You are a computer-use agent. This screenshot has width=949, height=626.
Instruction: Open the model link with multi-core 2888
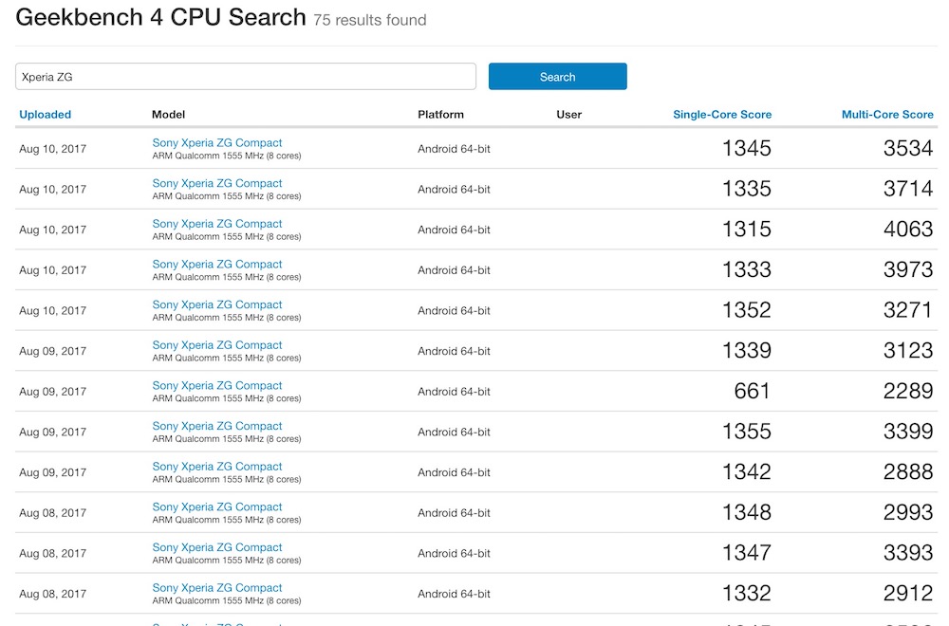(x=217, y=467)
